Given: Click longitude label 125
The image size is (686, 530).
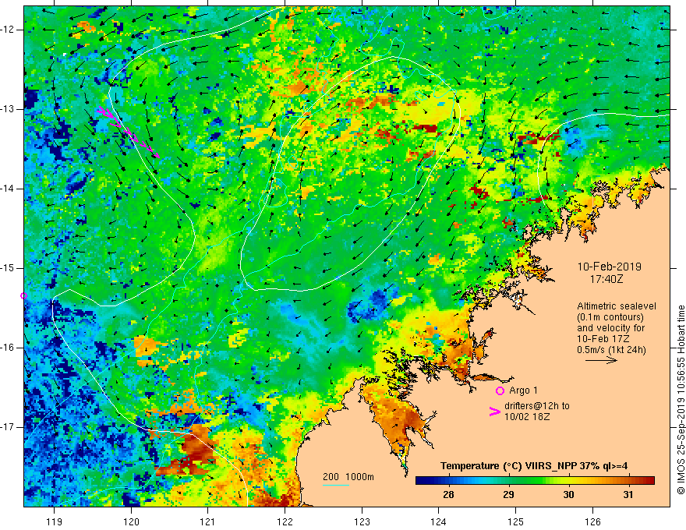Looking at the screenshot, I should tap(516, 521).
